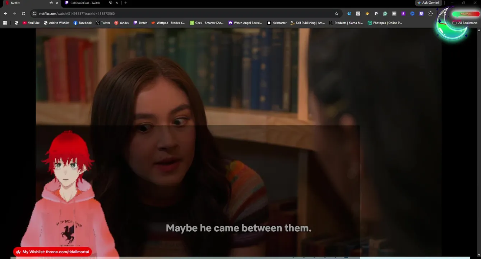This screenshot has height=259, width=481.
Task: Open a new browser tab
Action: tap(125, 3)
